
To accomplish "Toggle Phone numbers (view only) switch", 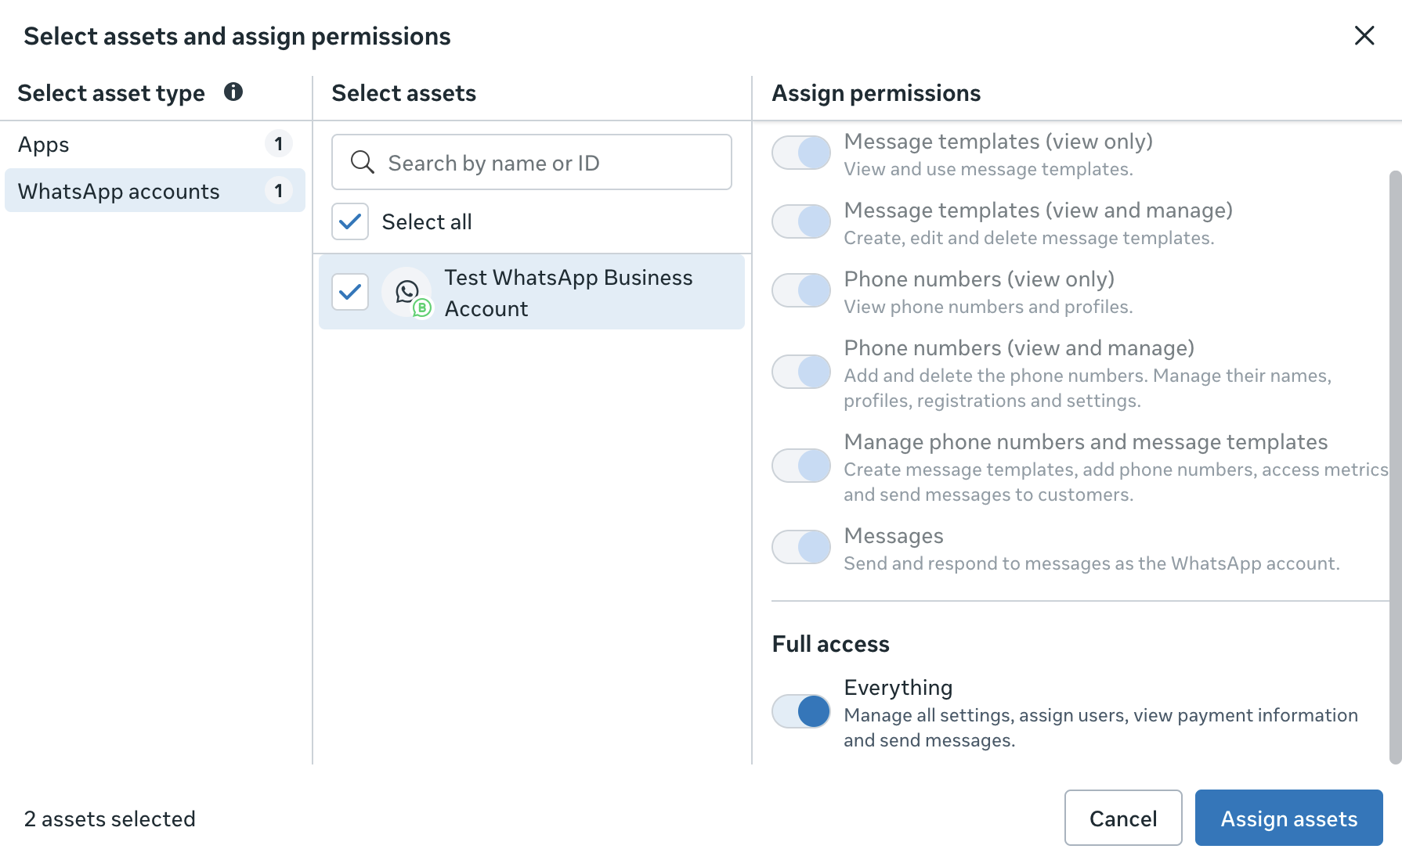I will (x=801, y=290).
